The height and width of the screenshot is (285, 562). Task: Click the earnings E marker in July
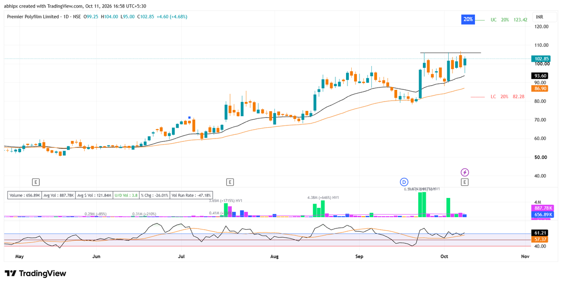pos(230,182)
